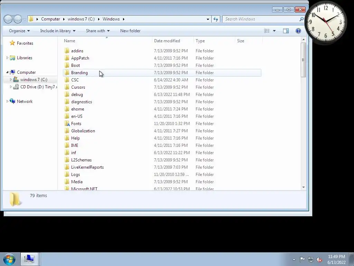Click the New folder button
Screen dimensions: 354x266
(130, 31)
